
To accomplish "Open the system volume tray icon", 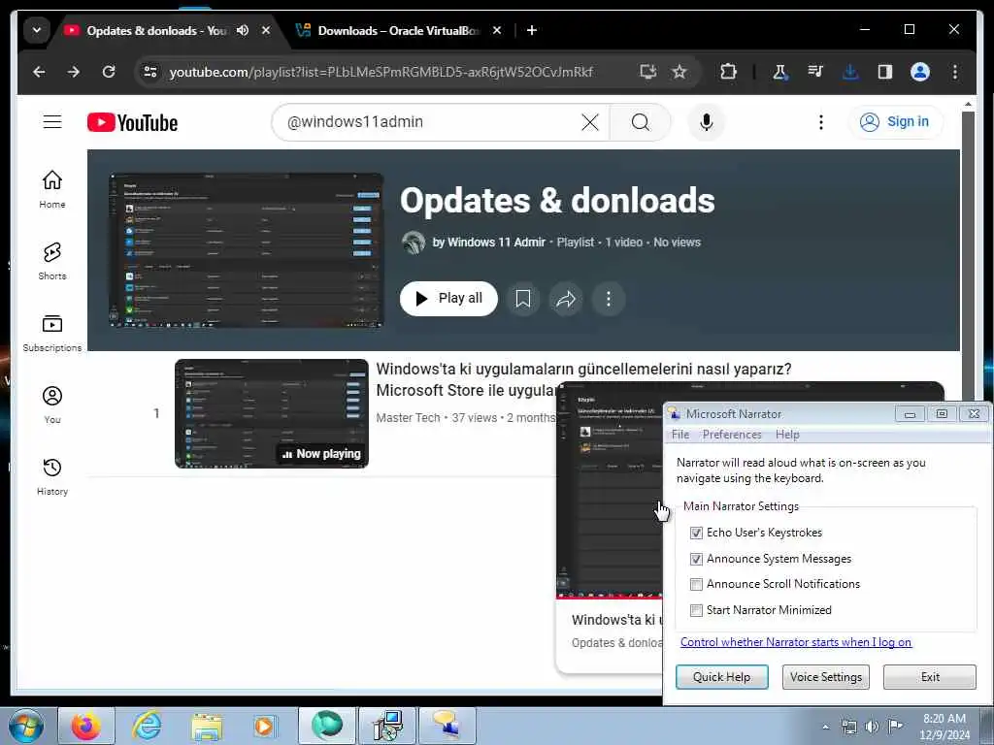I will point(872,727).
